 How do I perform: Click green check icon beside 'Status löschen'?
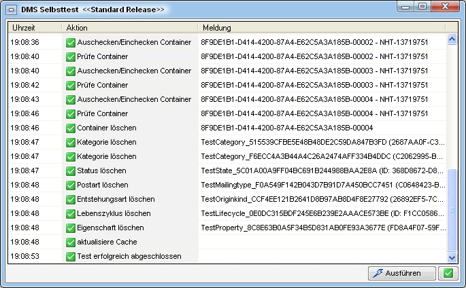click(x=70, y=170)
